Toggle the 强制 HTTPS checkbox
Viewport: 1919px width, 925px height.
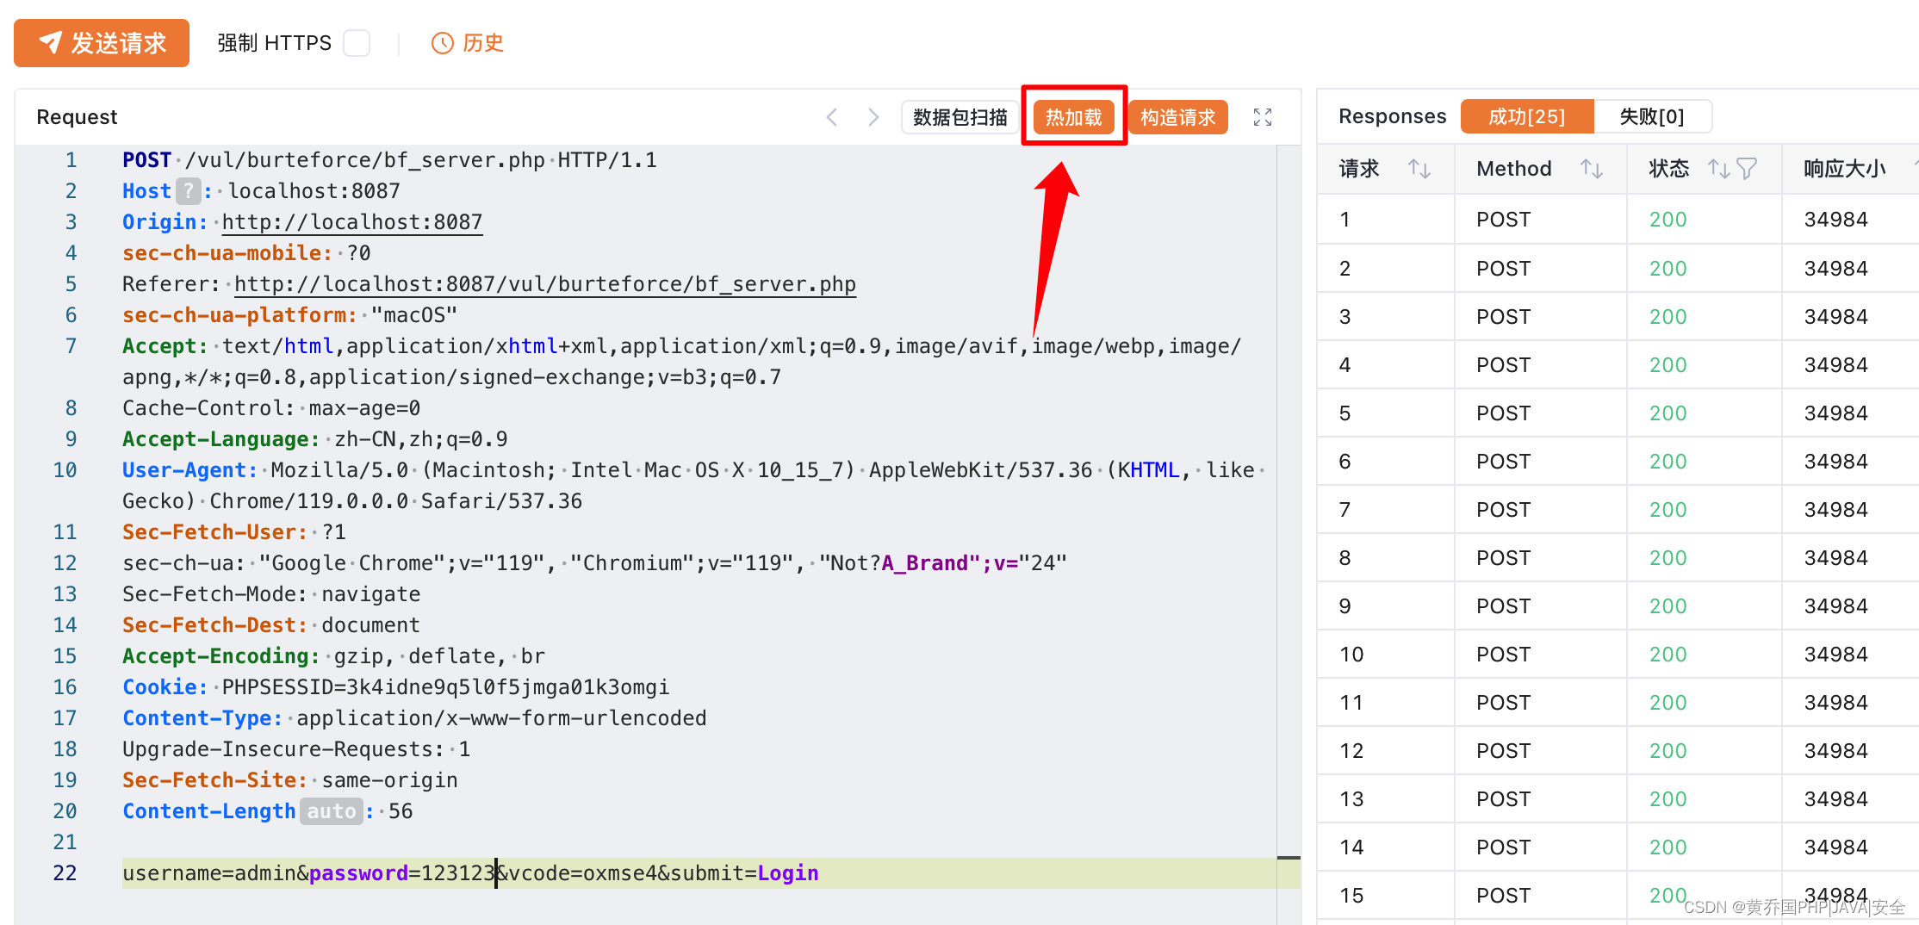pyautogui.click(x=357, y=43)
